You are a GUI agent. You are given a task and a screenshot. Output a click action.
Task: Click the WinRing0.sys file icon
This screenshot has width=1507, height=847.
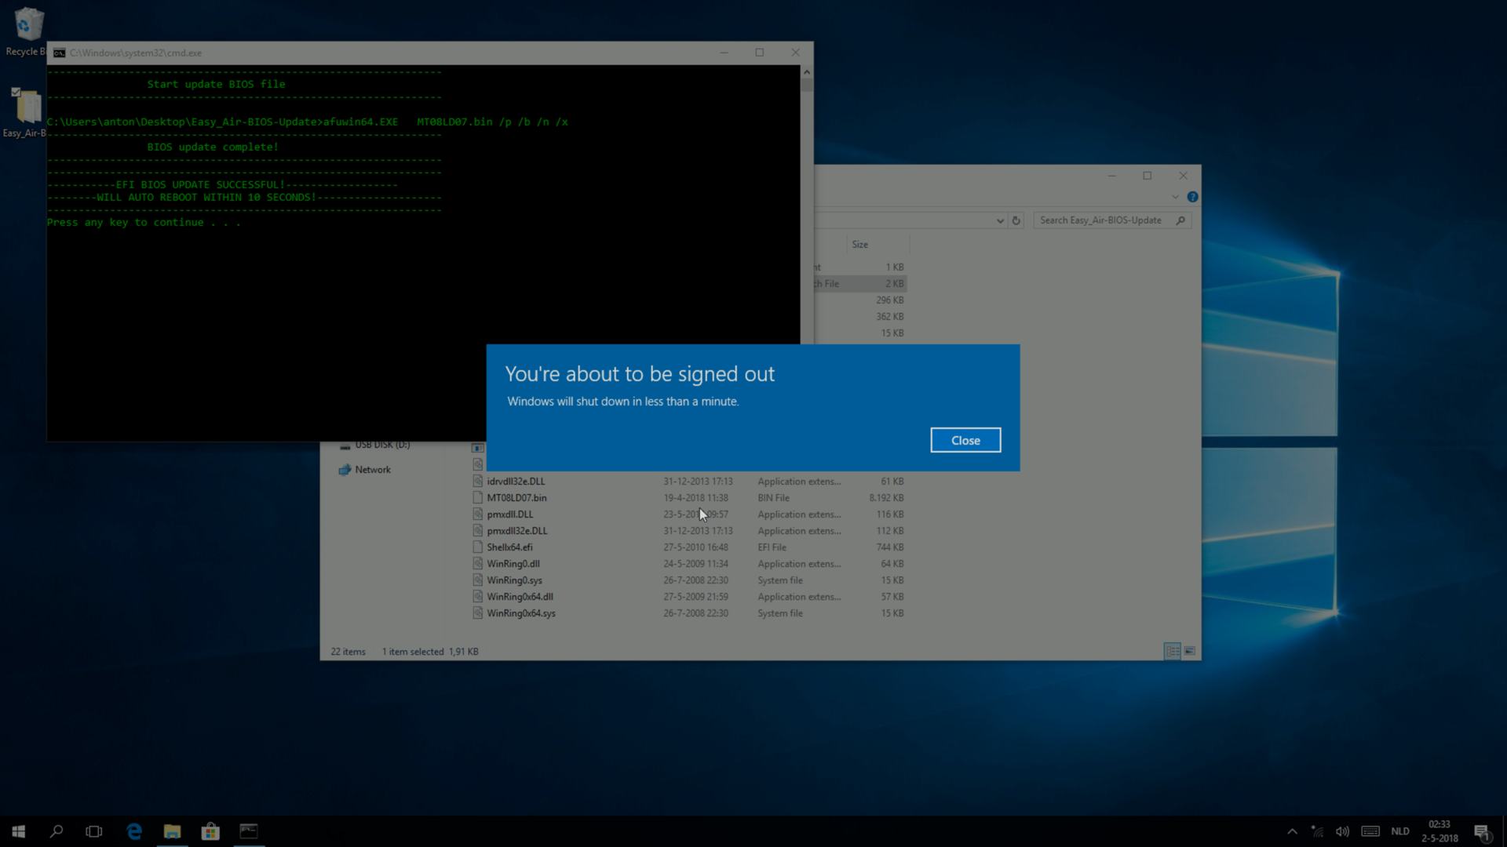477,580
